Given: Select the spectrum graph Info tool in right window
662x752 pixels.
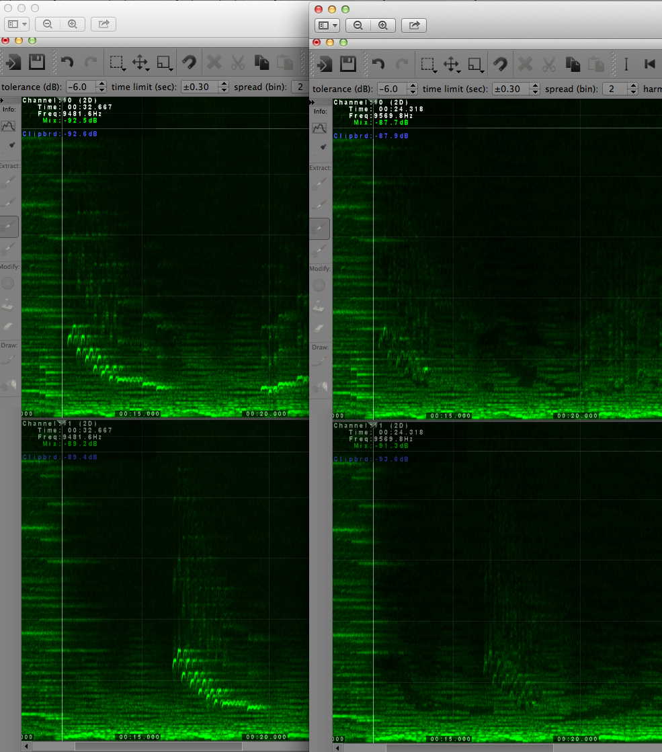Looking at the screenshot, I should 319,128.
